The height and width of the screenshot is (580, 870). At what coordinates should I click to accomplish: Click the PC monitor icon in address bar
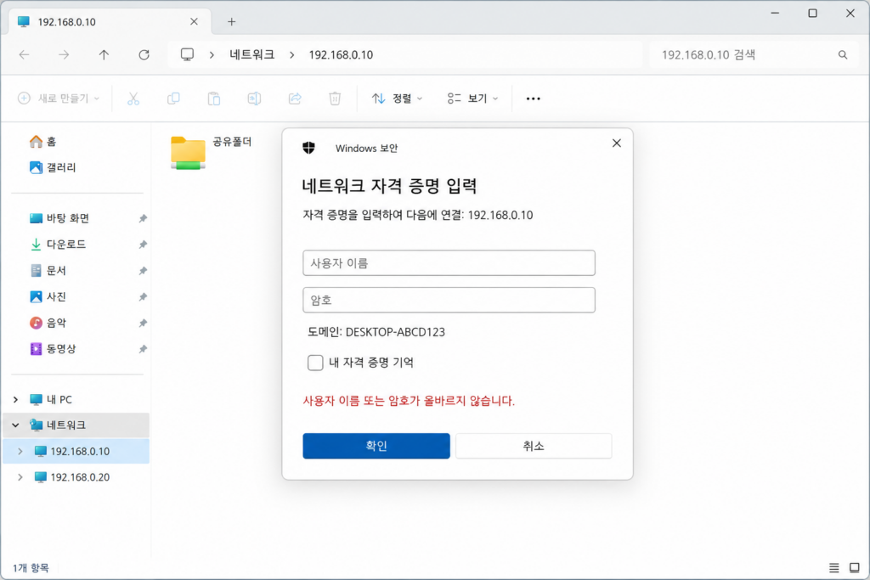point(188,54)
